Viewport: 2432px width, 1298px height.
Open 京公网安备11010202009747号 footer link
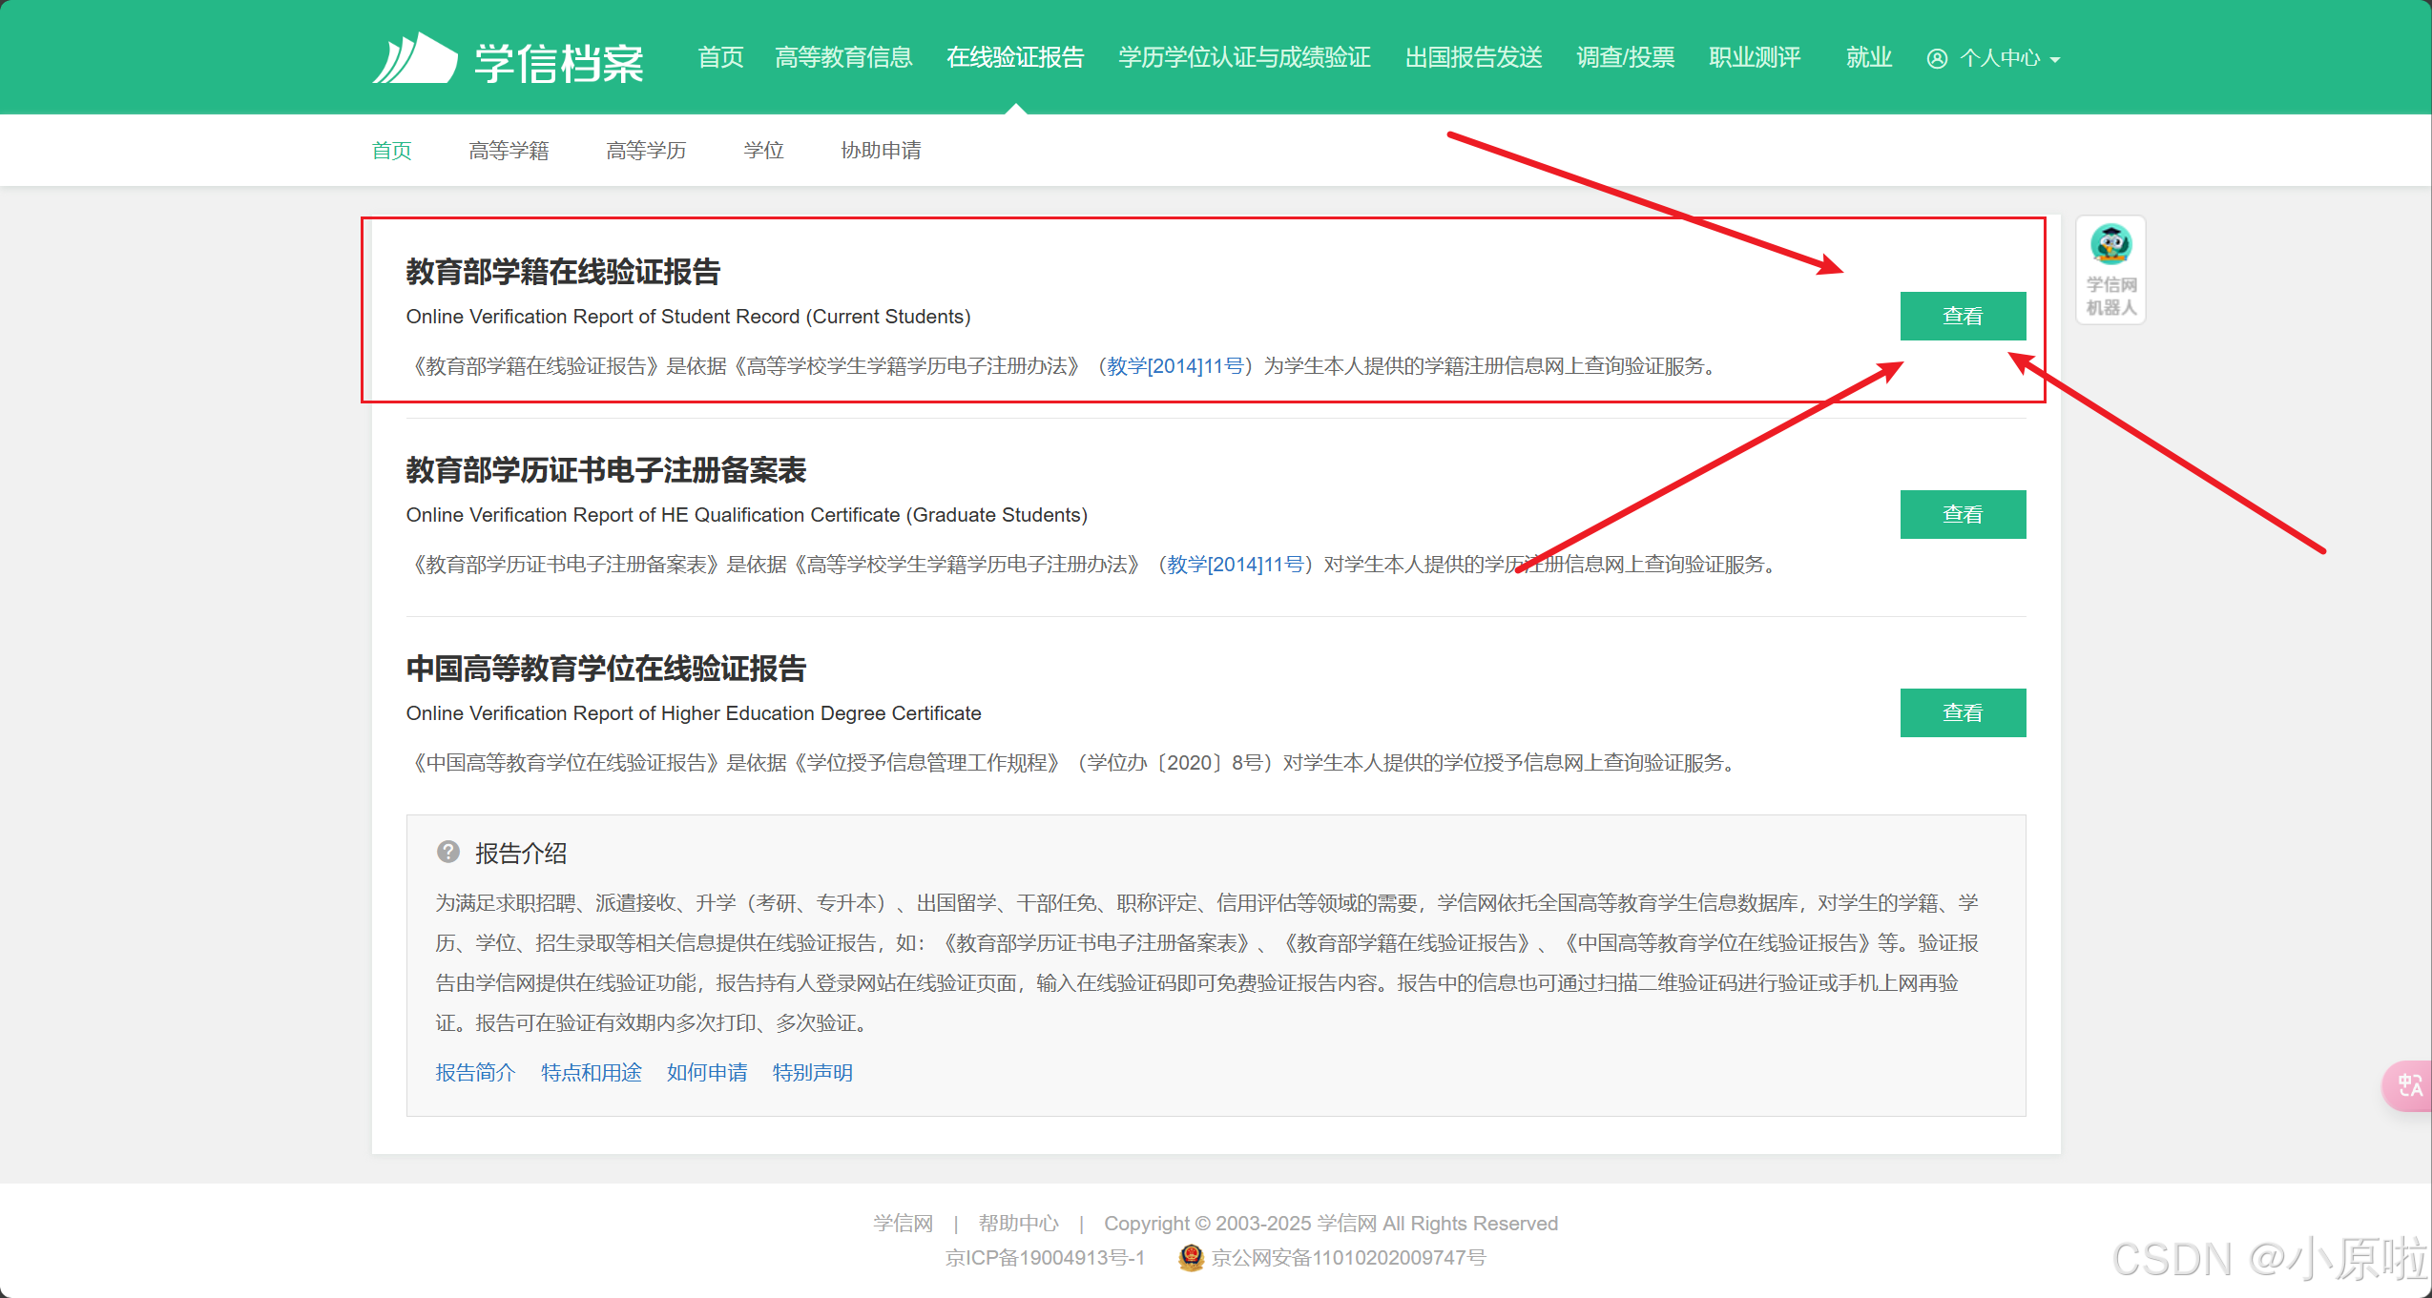click(1348, 1257)
